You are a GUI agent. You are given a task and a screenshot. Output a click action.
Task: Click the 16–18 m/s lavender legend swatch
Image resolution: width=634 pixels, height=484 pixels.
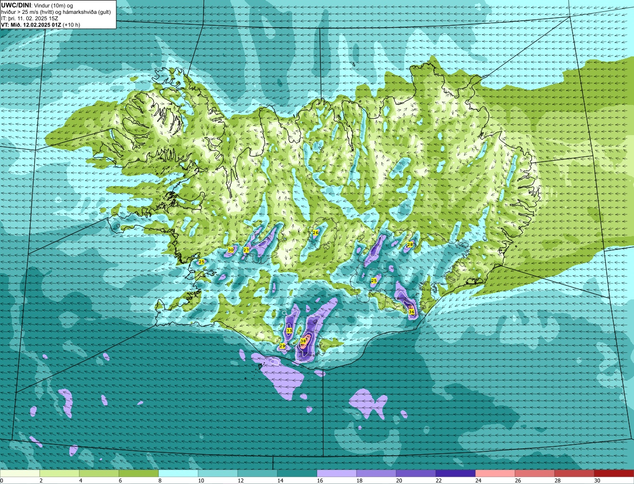337,473
